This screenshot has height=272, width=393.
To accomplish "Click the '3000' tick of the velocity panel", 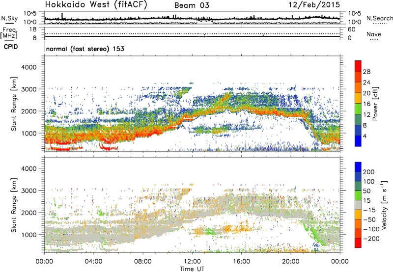I will 29,190.
